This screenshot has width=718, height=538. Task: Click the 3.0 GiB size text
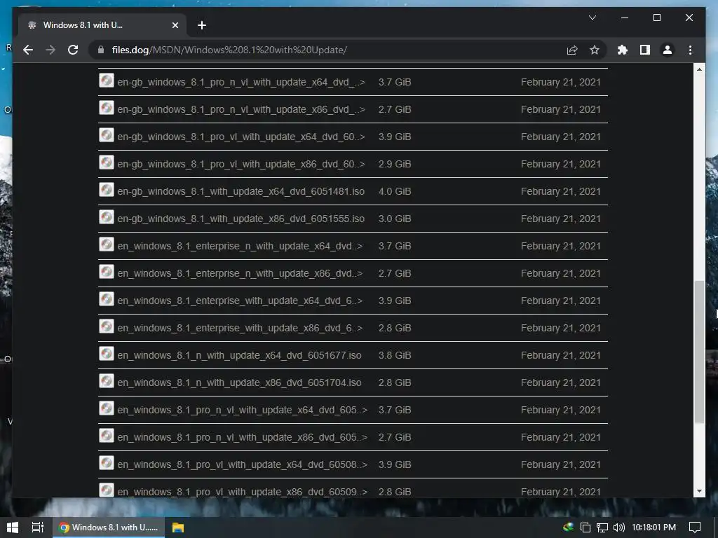pos(395,219)
